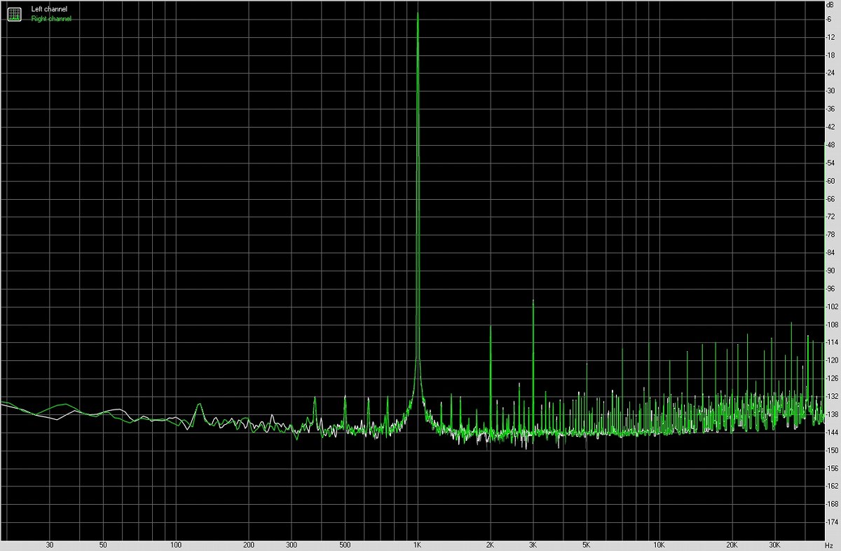Click the 10K frequency axis label

pos(659,545)
